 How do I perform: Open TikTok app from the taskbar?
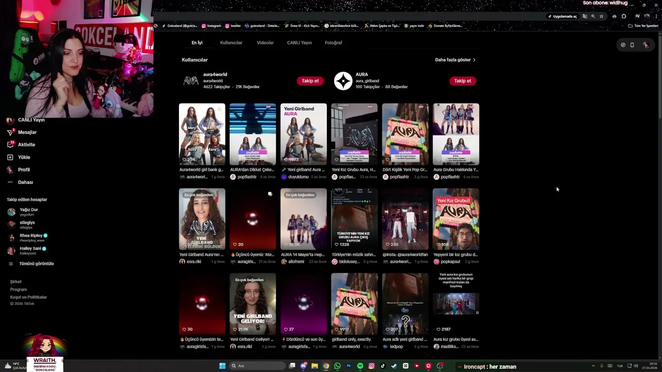point(383,366)
